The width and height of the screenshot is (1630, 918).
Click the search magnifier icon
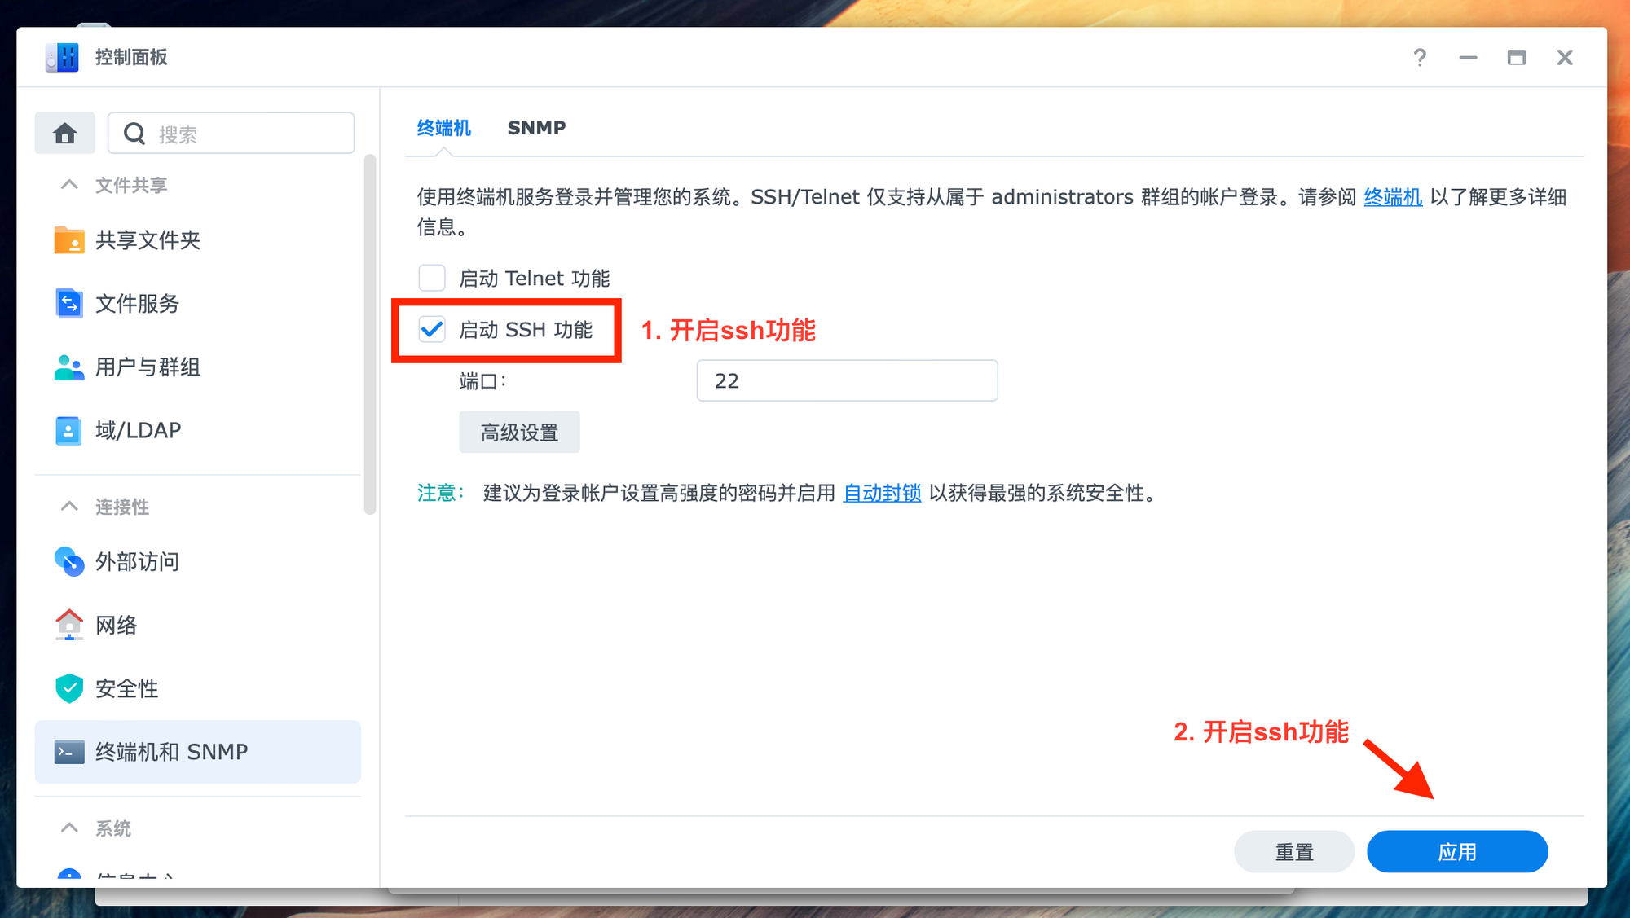(x=134, y=134)
